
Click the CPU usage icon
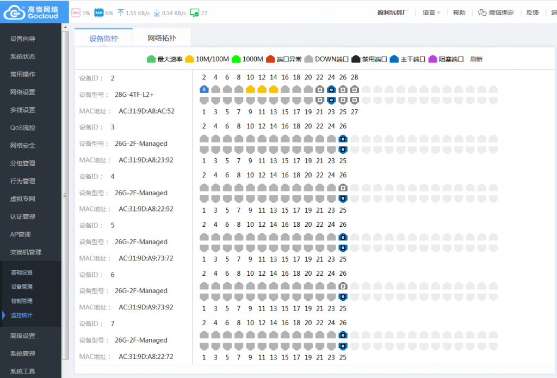point(76,13)
